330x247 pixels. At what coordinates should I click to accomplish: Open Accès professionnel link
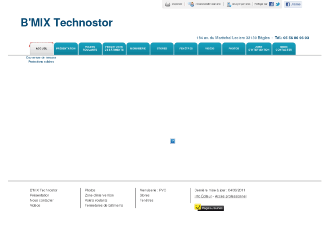pyautogui.click(x=231, y=196)
